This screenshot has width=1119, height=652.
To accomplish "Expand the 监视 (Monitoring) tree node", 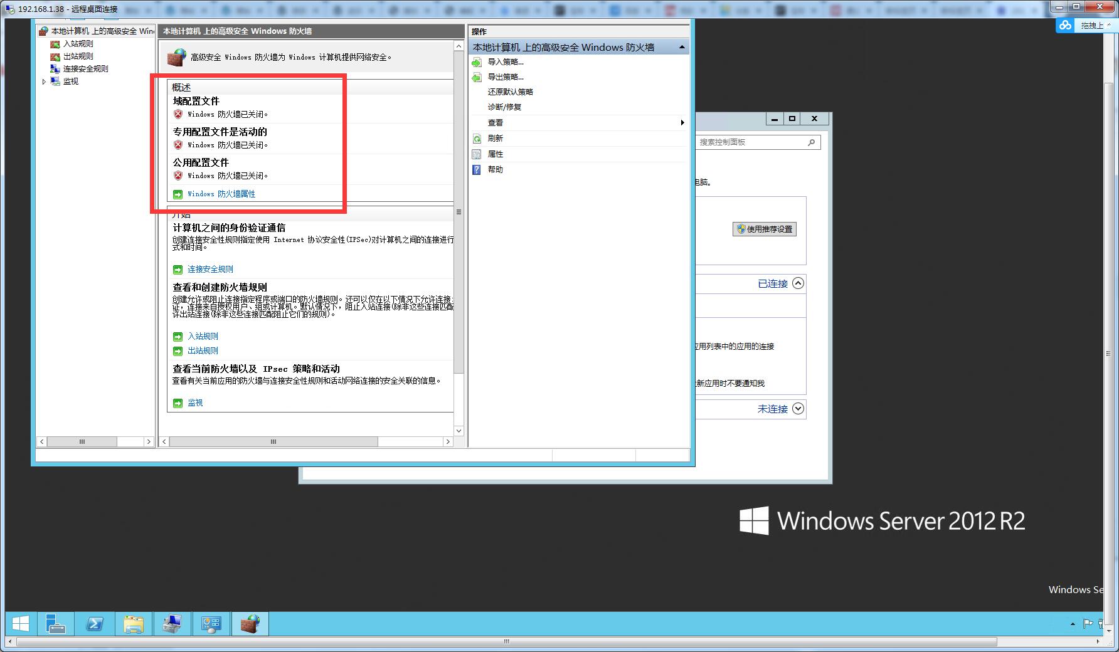I will pos(44,81).
